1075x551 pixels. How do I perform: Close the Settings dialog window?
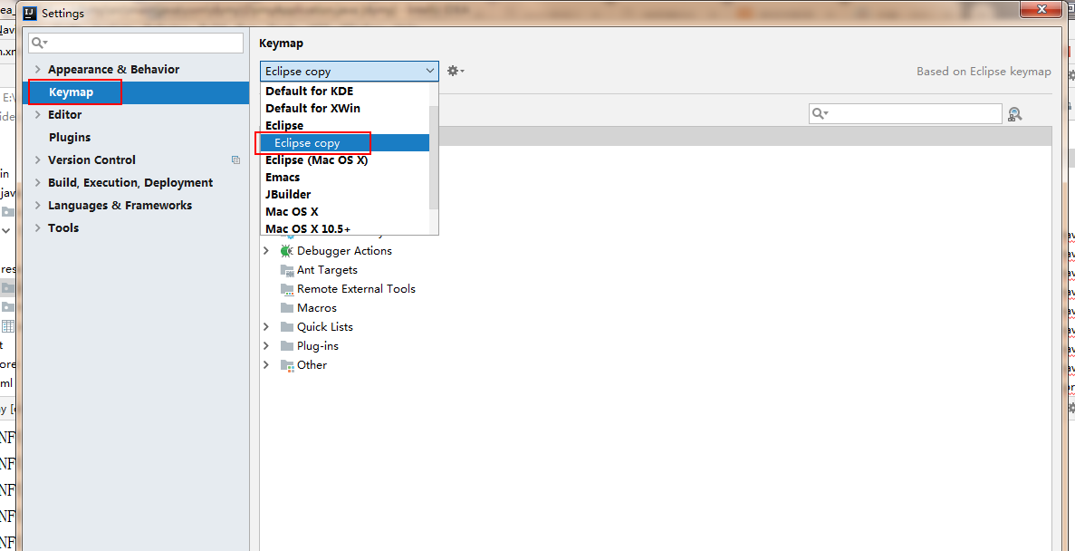tap(1042, 9)
